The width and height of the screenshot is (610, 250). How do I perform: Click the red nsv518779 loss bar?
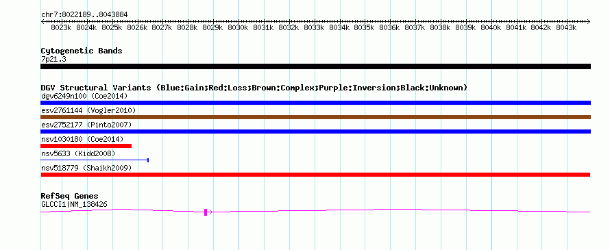(315, 175)
